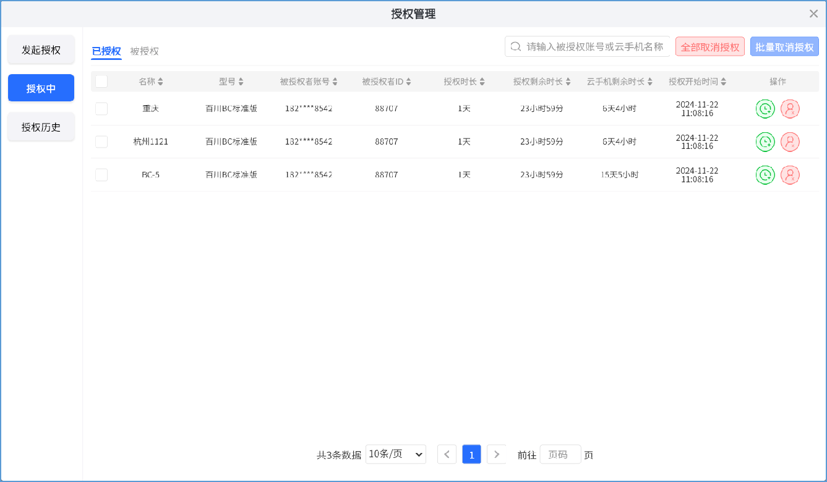827x482 pixels.
Task: Click green extend-time icon in first row
Action: coord(765,109)
